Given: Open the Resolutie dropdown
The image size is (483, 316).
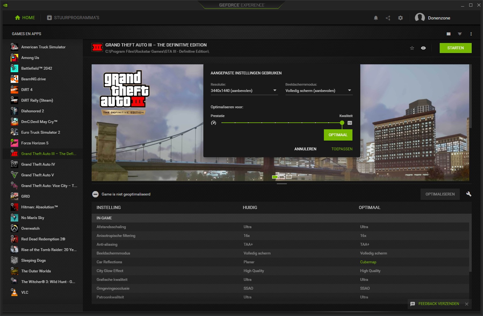Looking at the screenshot, I should pyautogui.click(x=244, y=91).
